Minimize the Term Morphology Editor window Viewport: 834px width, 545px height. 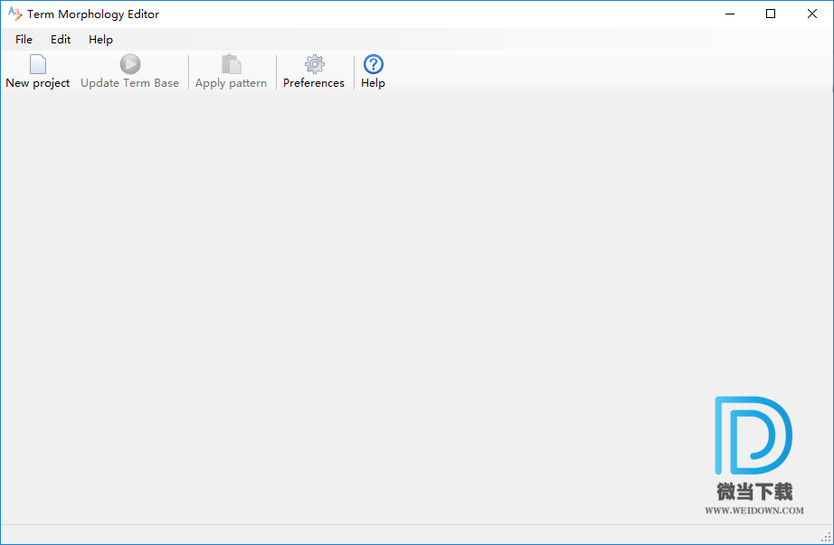click(730, 14)
